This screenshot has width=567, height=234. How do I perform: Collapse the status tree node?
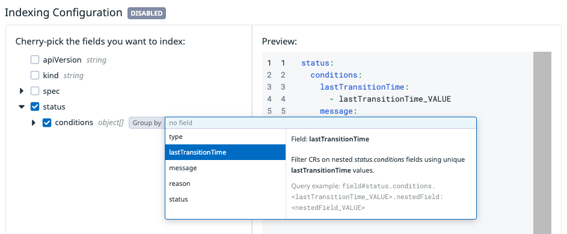point(22,107)
